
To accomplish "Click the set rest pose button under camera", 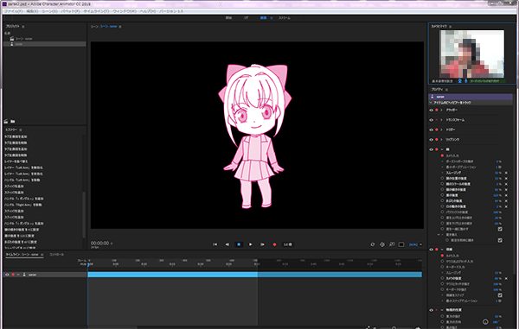I will click(x=442, y=81).
